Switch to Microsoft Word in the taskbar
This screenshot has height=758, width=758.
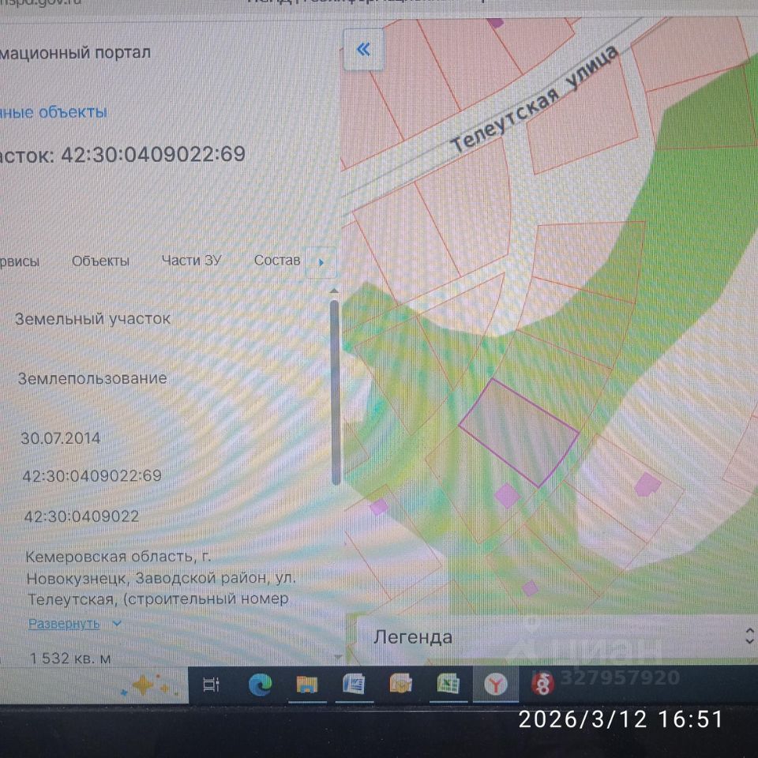click(354, 685)
